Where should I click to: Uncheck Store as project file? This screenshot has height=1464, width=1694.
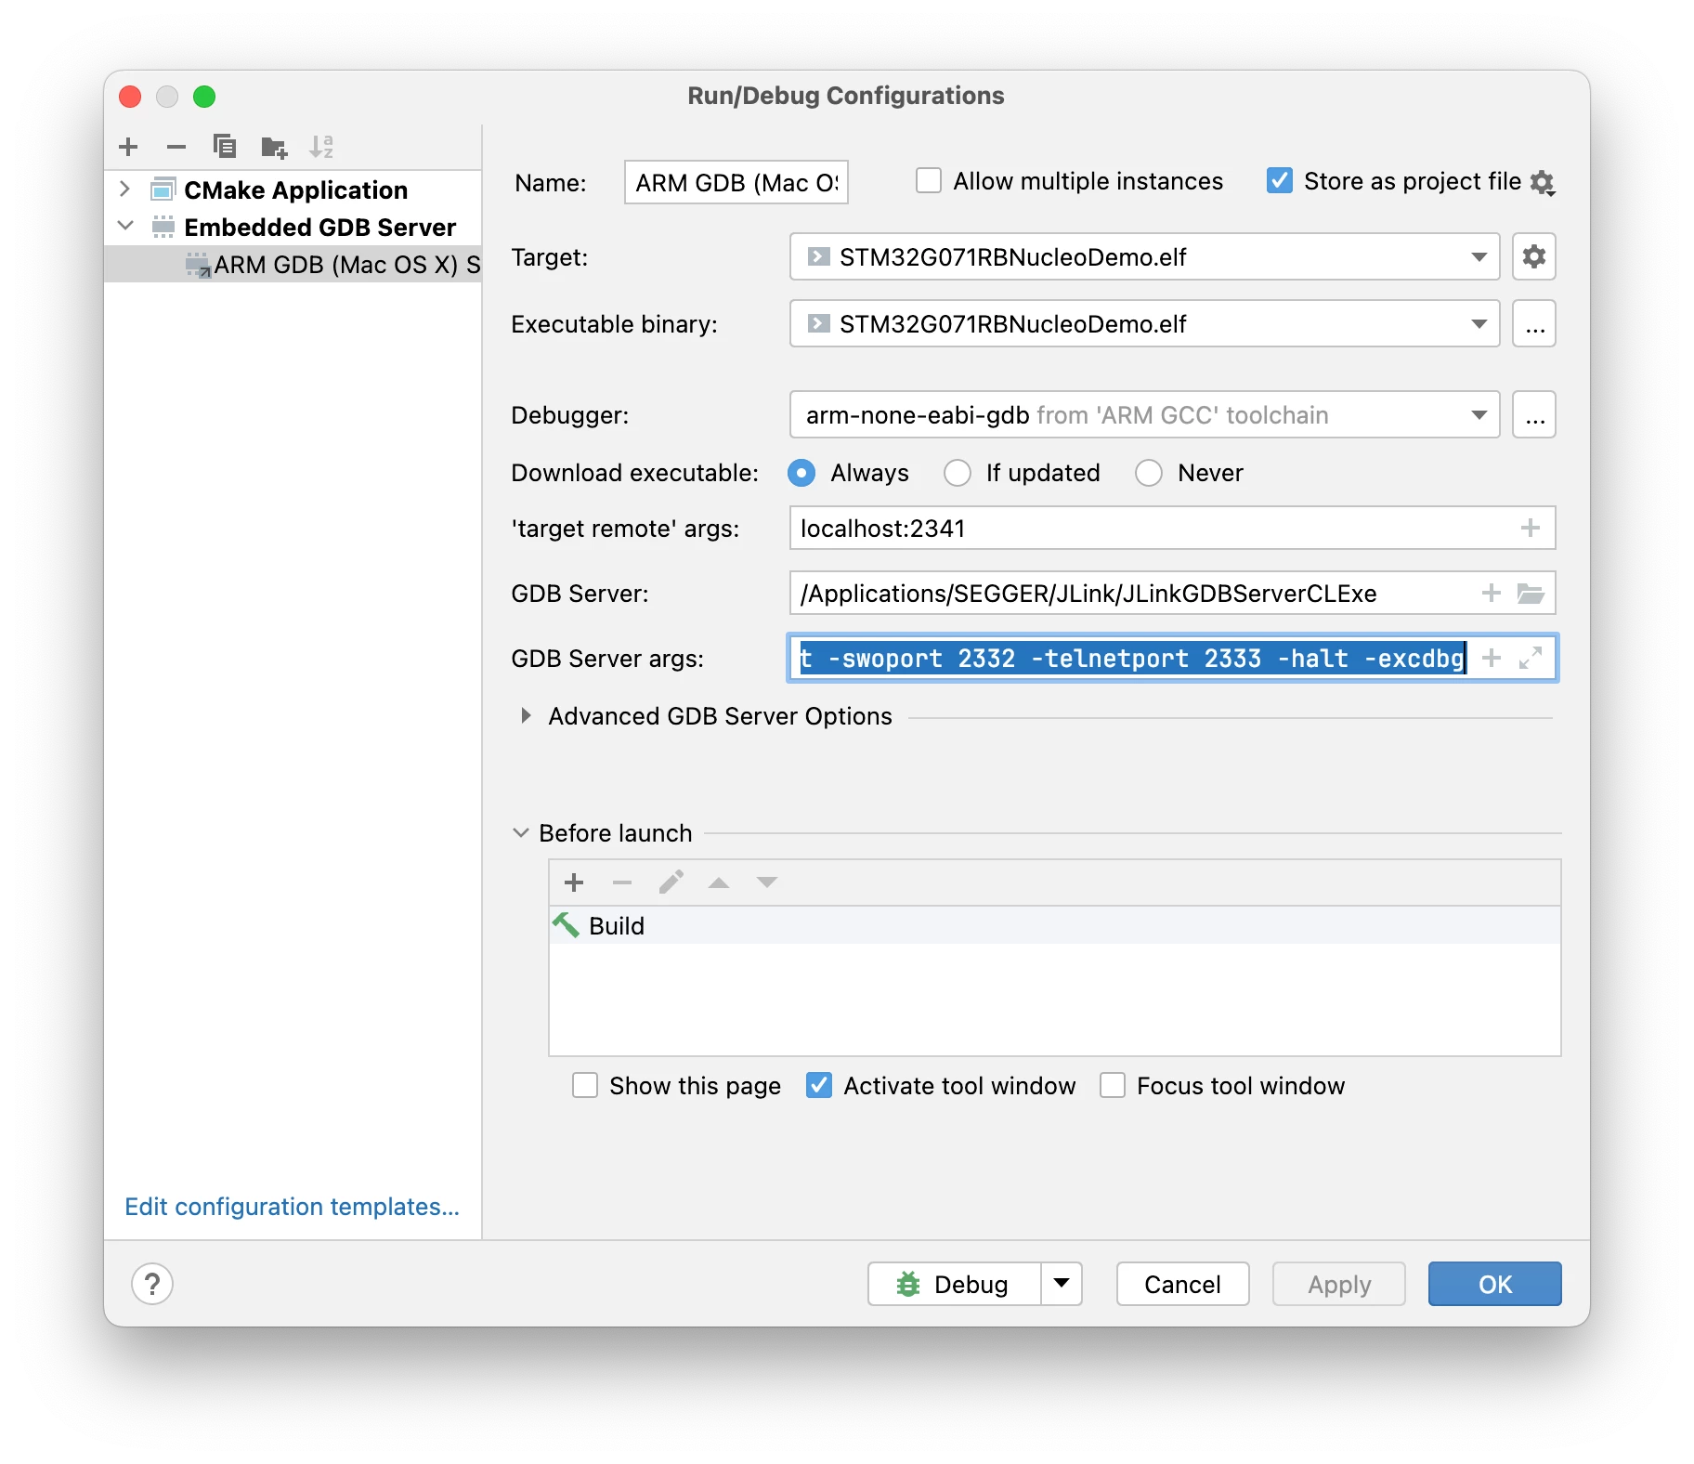click(1279, 181)
